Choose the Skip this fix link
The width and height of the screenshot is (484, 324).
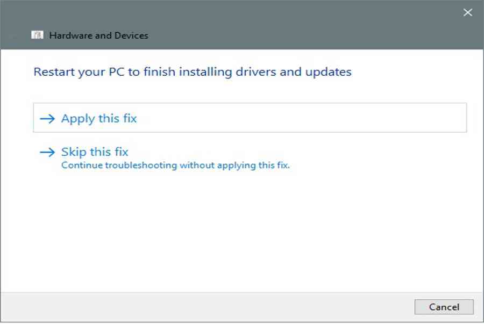95,152
